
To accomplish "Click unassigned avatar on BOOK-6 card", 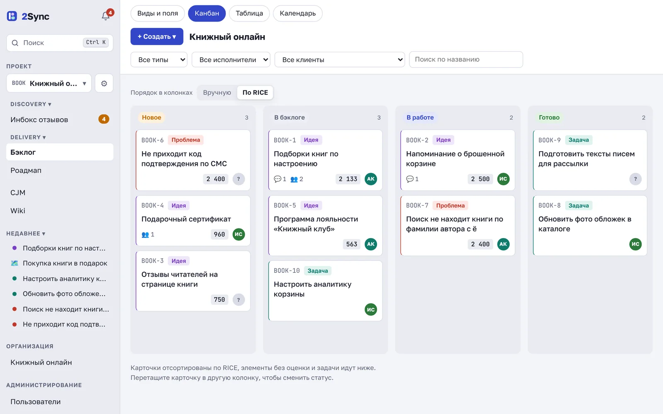I will 239,179.
